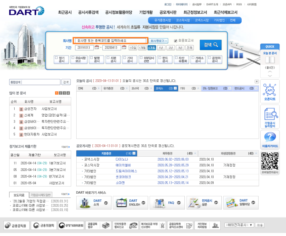Click the down chevron in QUICK panel
286x236 pixels.
coord(270,76)
